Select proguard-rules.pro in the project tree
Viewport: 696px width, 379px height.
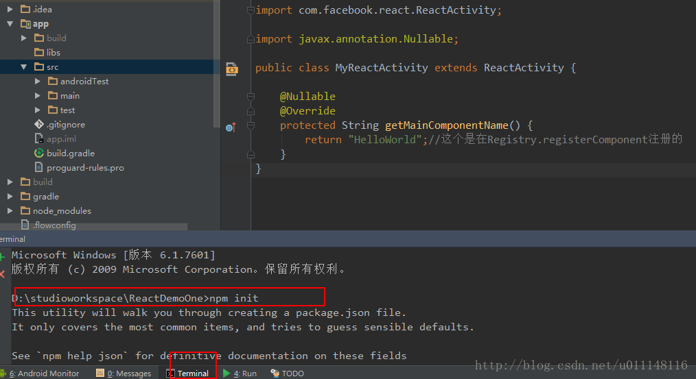click(x=85, y=168)
